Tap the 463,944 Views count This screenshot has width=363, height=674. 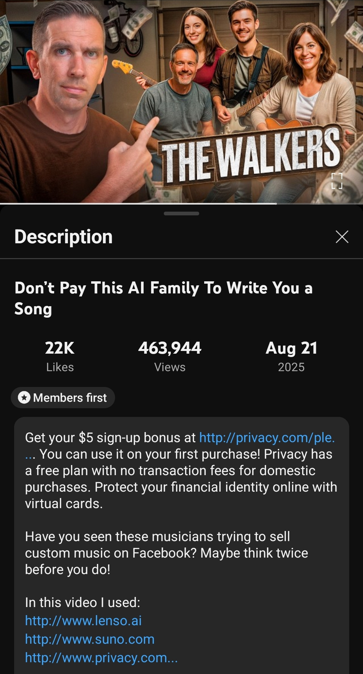click(x=170, y=356)
